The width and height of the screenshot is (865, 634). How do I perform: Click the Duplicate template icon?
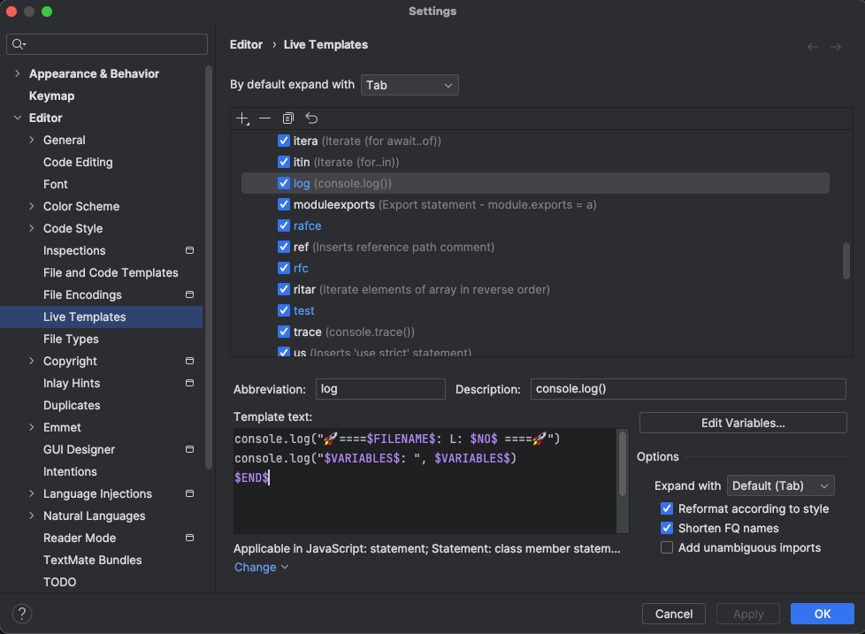[288, 118]
